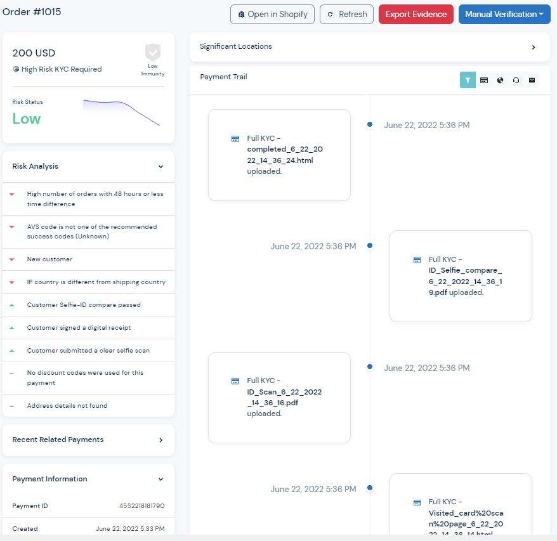This screenshot has height=541, width=557.
Task: Click the Export Evidence button
Action: [416, 14]
